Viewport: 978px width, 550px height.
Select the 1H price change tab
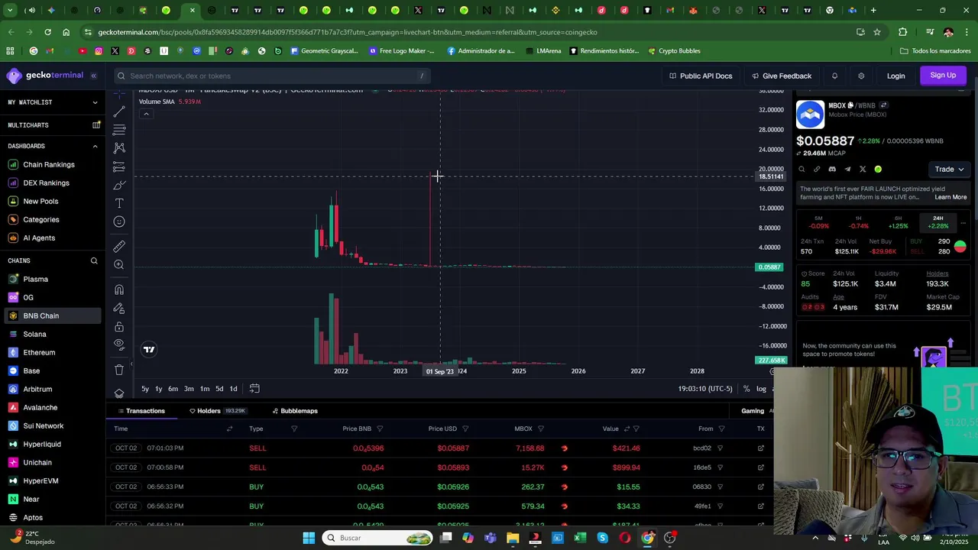pyautogui.click(x=858, y=222)
